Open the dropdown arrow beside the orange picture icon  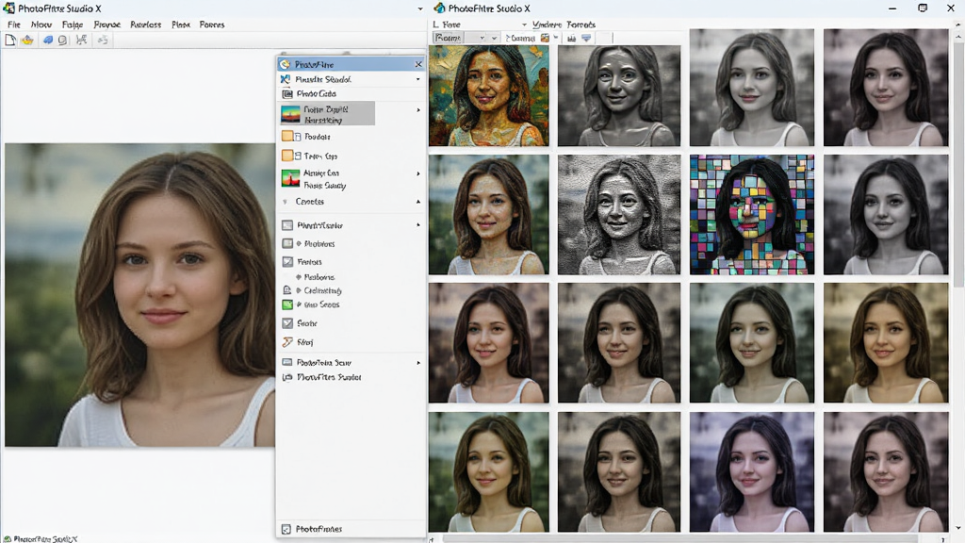click(556, 38)
